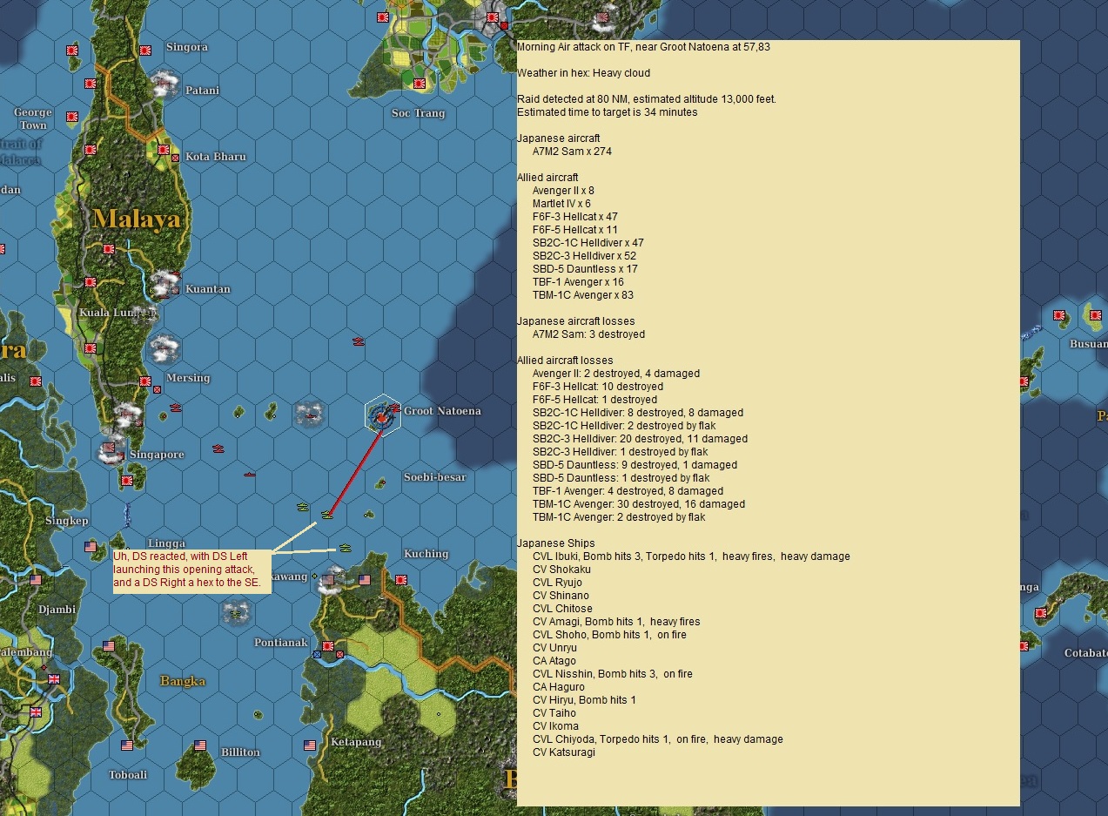
Task: Click the British flag icon near Palembang
Action: point(53,678)
